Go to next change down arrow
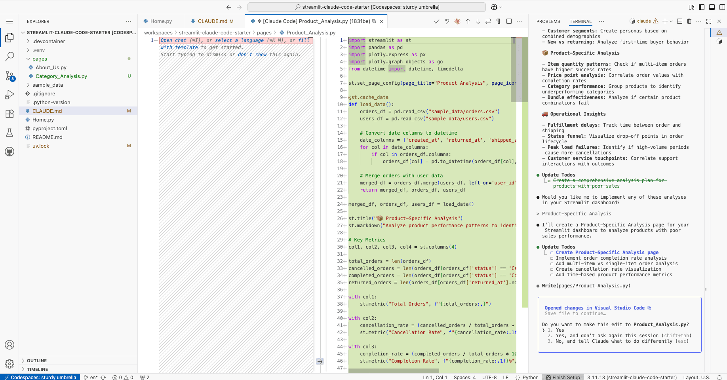Image resolution: width=727 pixels, height=380 pixels. pyautogui.click(x=478, y=21)
